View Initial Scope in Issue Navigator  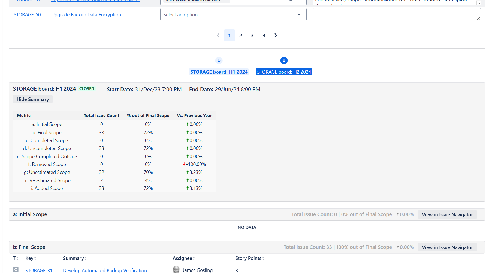point(447,214)
